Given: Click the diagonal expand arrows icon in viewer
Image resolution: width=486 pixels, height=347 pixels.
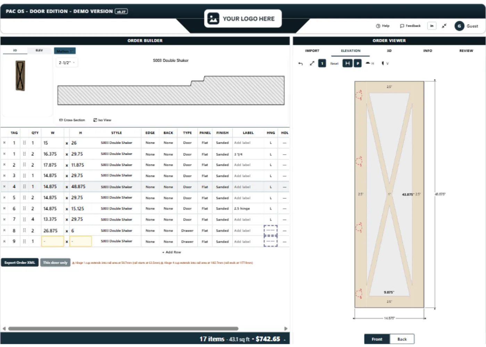Looking at the screenshot, I should point(312,63).
